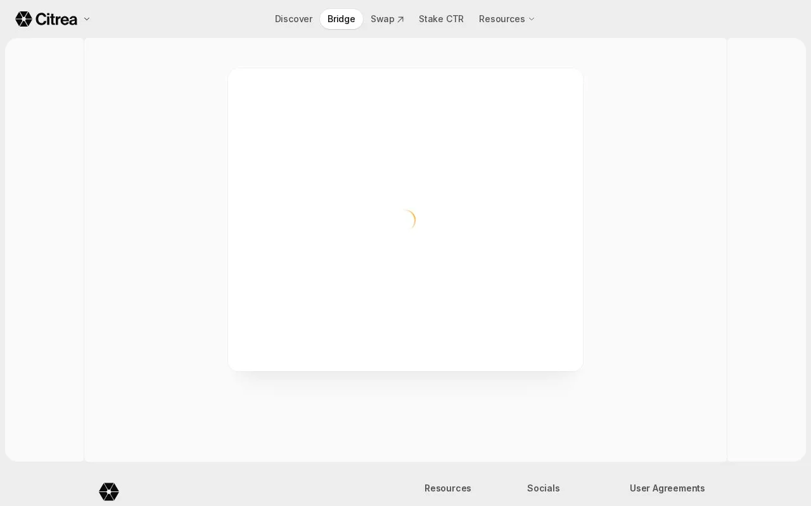The width and height of the screenshot is (811, 506).
Task: Go to Stake CTR
Action: click(x=441, y=19)
